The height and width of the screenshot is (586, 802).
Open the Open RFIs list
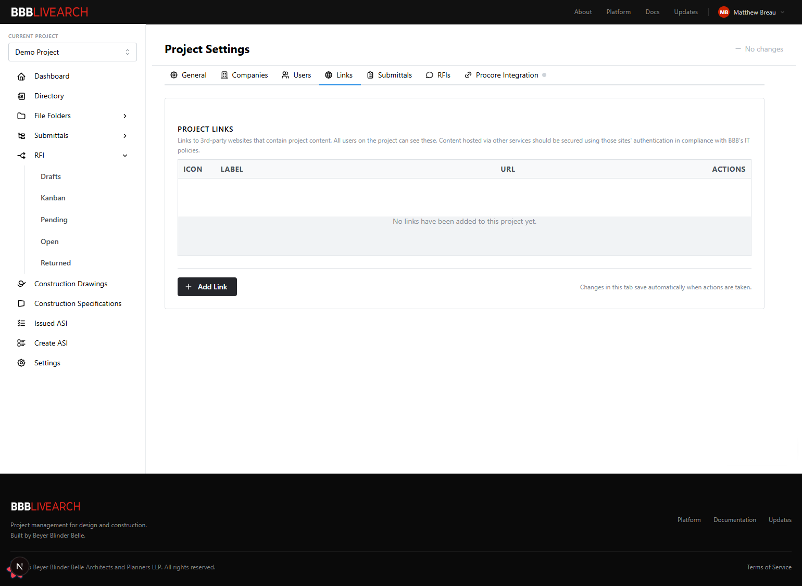pos(49,241)
